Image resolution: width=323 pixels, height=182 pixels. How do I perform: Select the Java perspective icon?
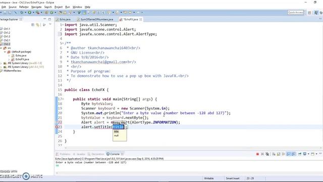tap(316, 13)
